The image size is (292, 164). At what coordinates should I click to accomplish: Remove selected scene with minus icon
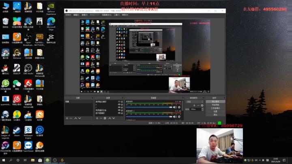pos(71,118)
